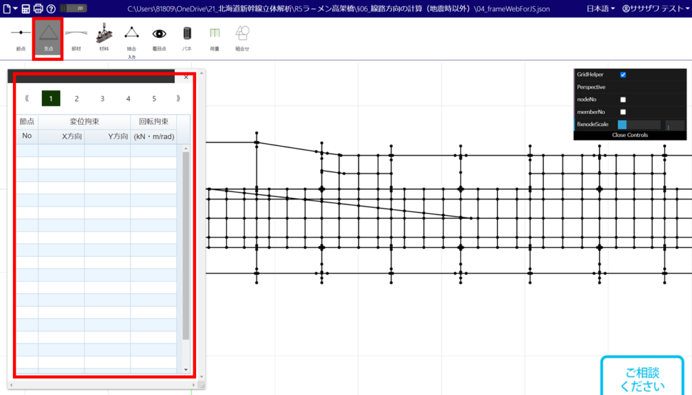The width and height of the screenshot is (692, 395).
Task: Open the 日本語 language dropdown
Action: coord(601,8)
